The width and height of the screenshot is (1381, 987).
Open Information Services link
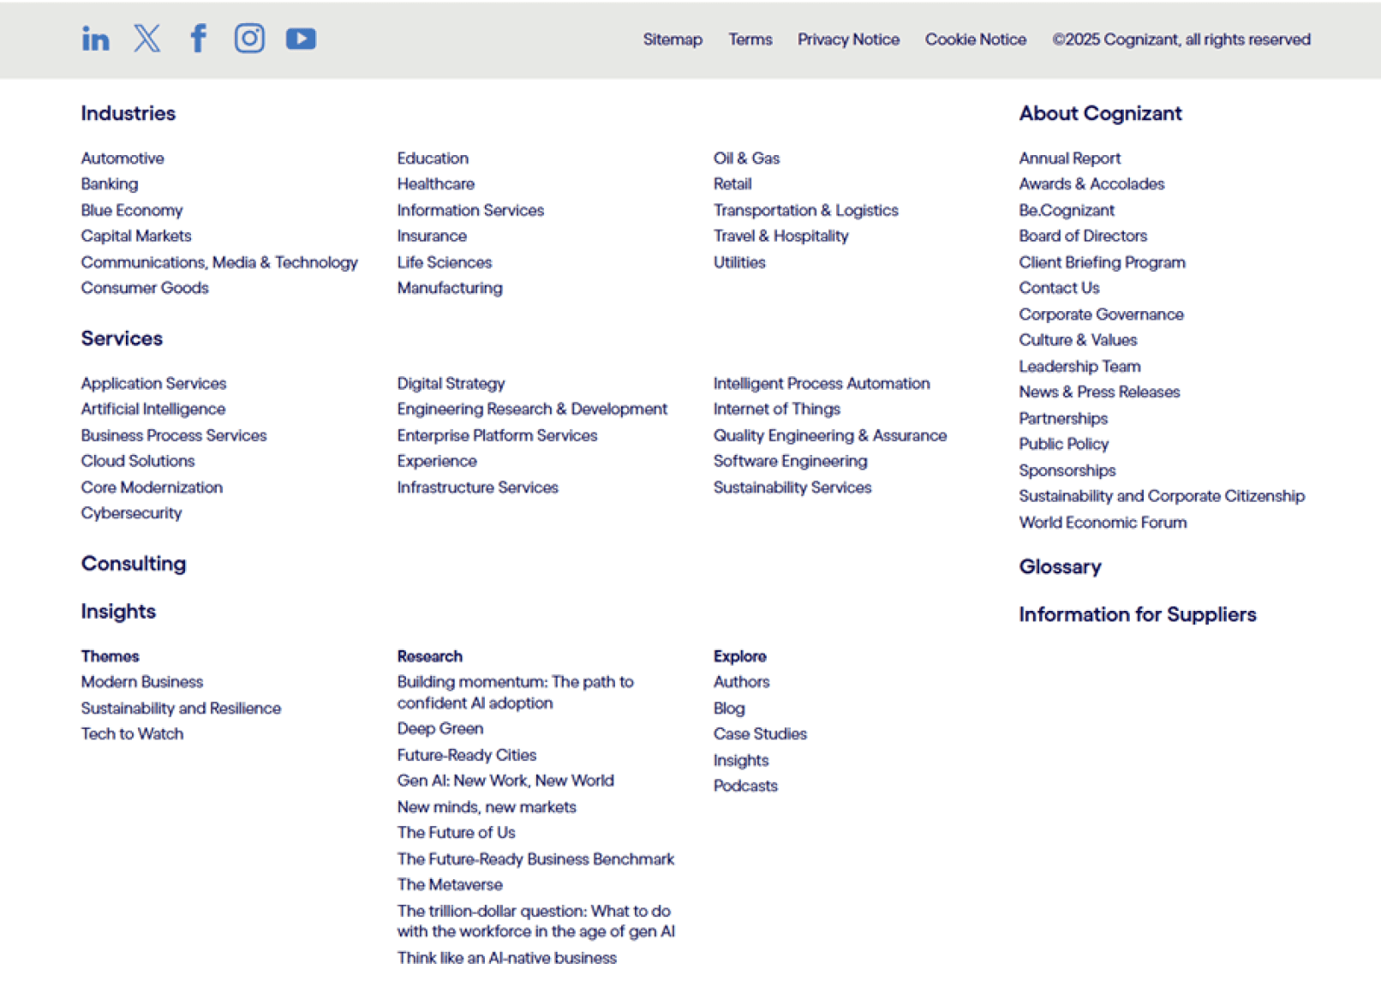tap(470, 211)
